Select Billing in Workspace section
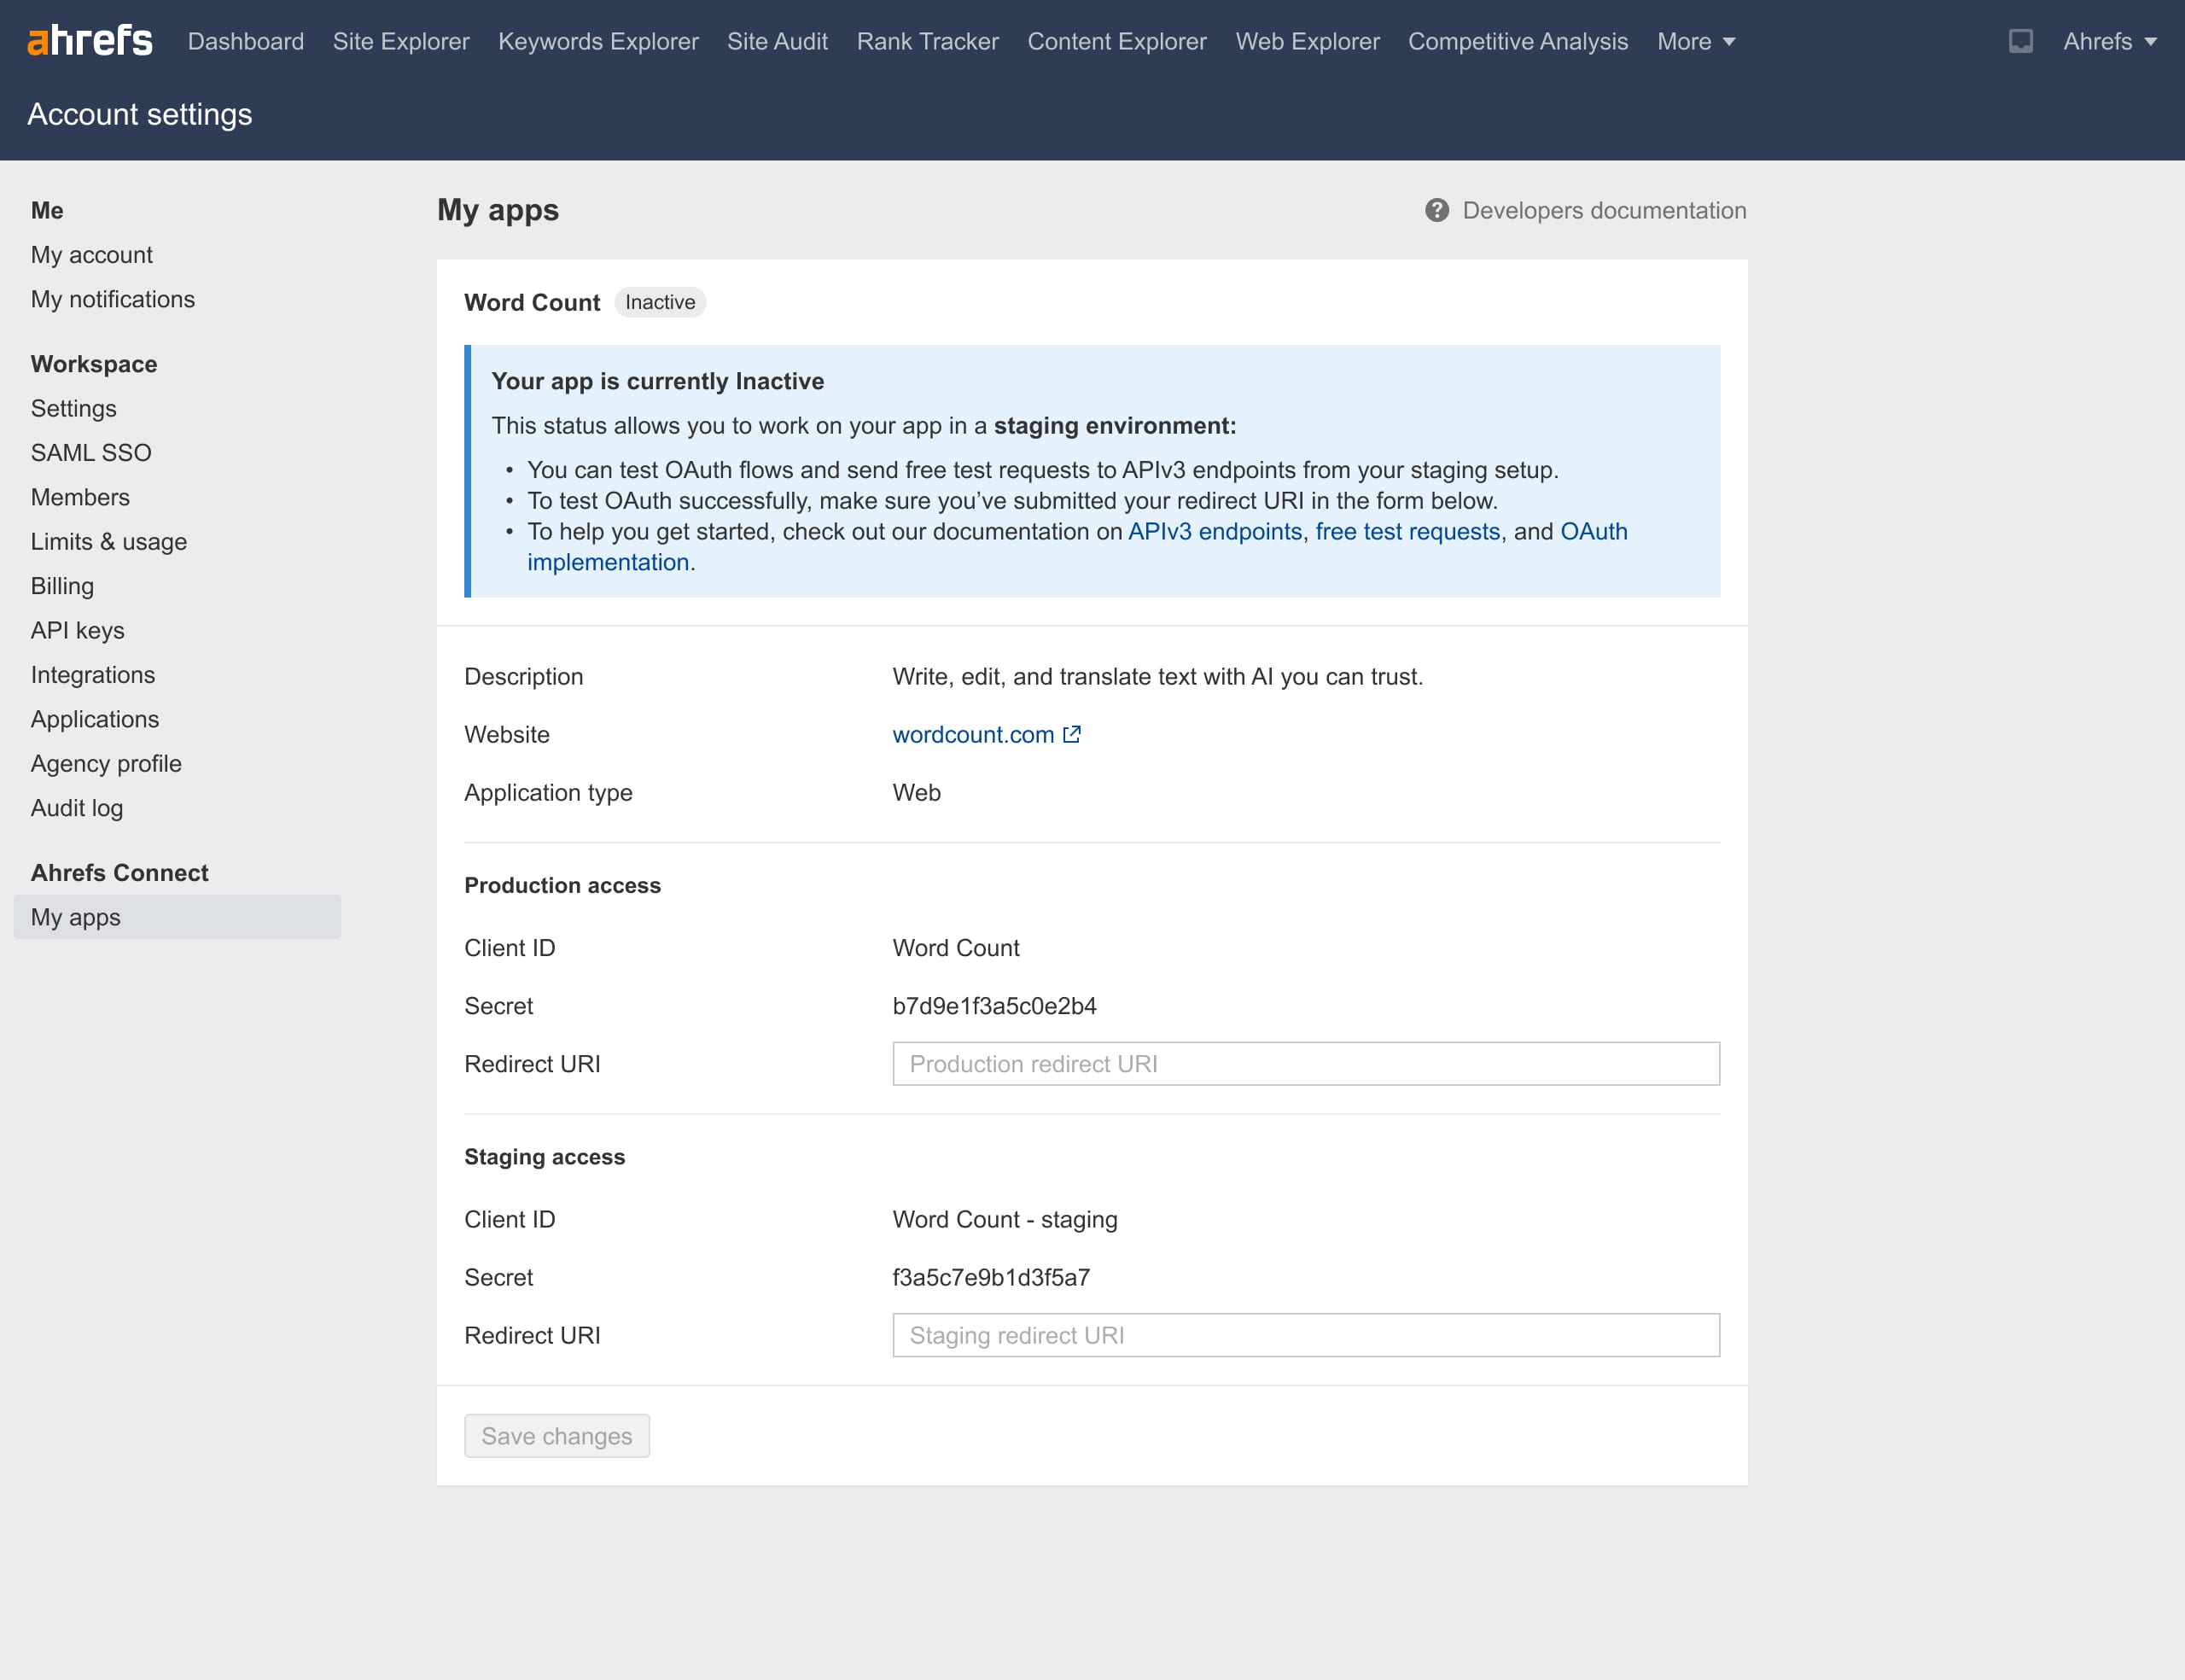Screen dimensions: 2185x1680 click(62, 586)
